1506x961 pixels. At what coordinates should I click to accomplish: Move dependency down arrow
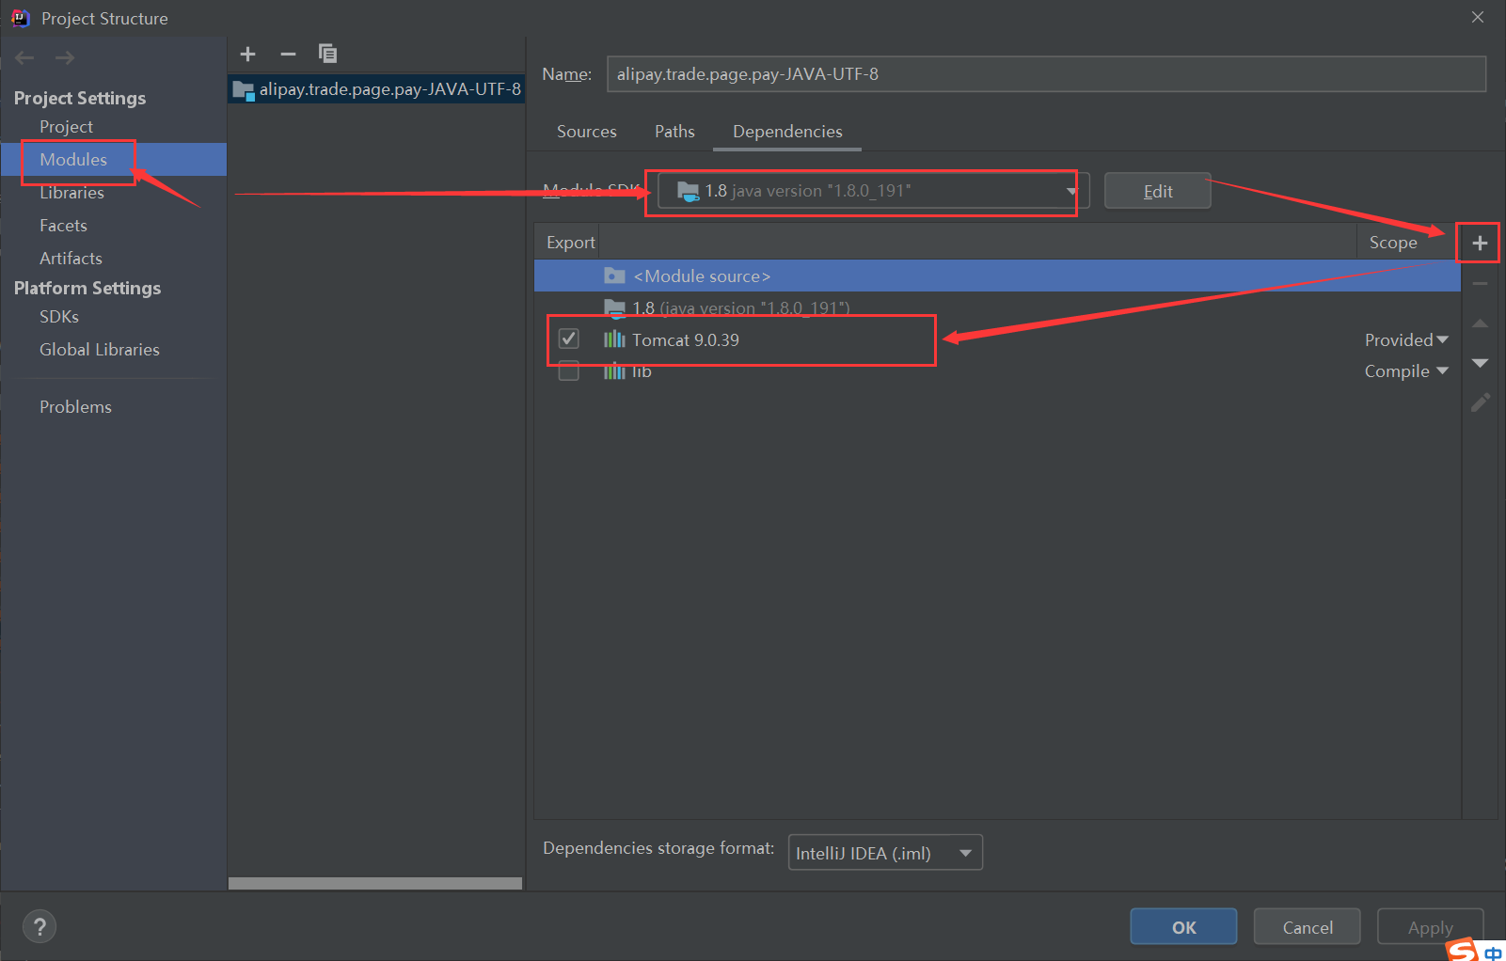pyautogui.click(x=1480, y=363)
